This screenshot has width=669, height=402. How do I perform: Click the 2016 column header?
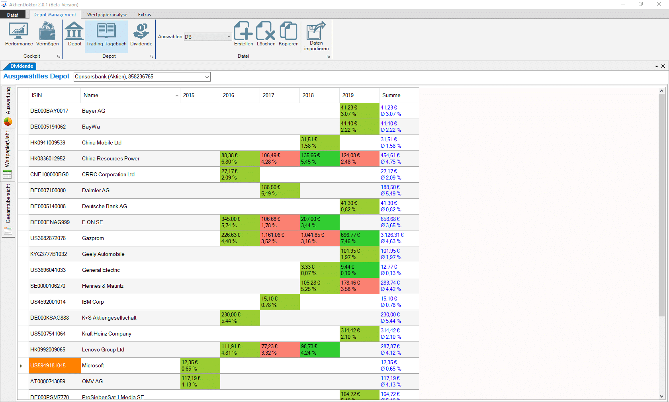240,95
